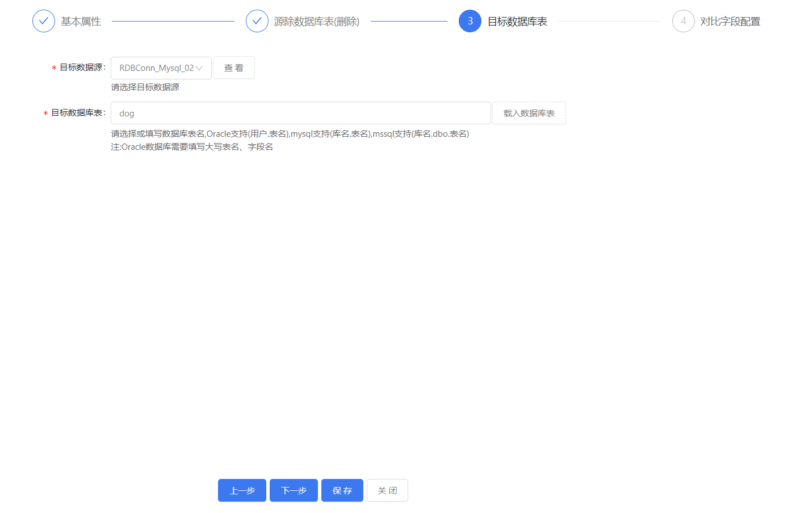Jump to the 对比字段配置 step label
This screenshot has height=513, width=788.
pyautogui.click(x=730, y=22)
